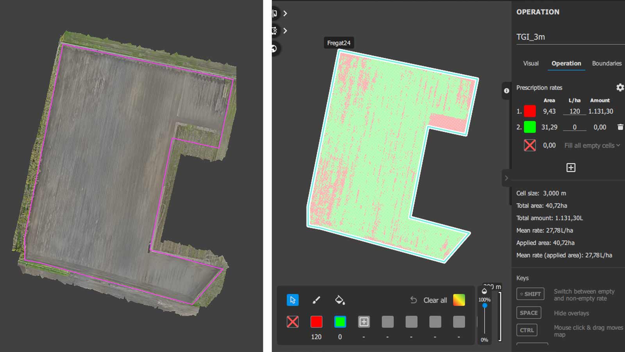Select the cursor selection tool
Screen dimensions: 625x352
(293, 300)
